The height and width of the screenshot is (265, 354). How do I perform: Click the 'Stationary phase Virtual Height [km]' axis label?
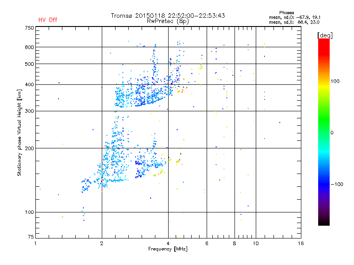[19, 133]
